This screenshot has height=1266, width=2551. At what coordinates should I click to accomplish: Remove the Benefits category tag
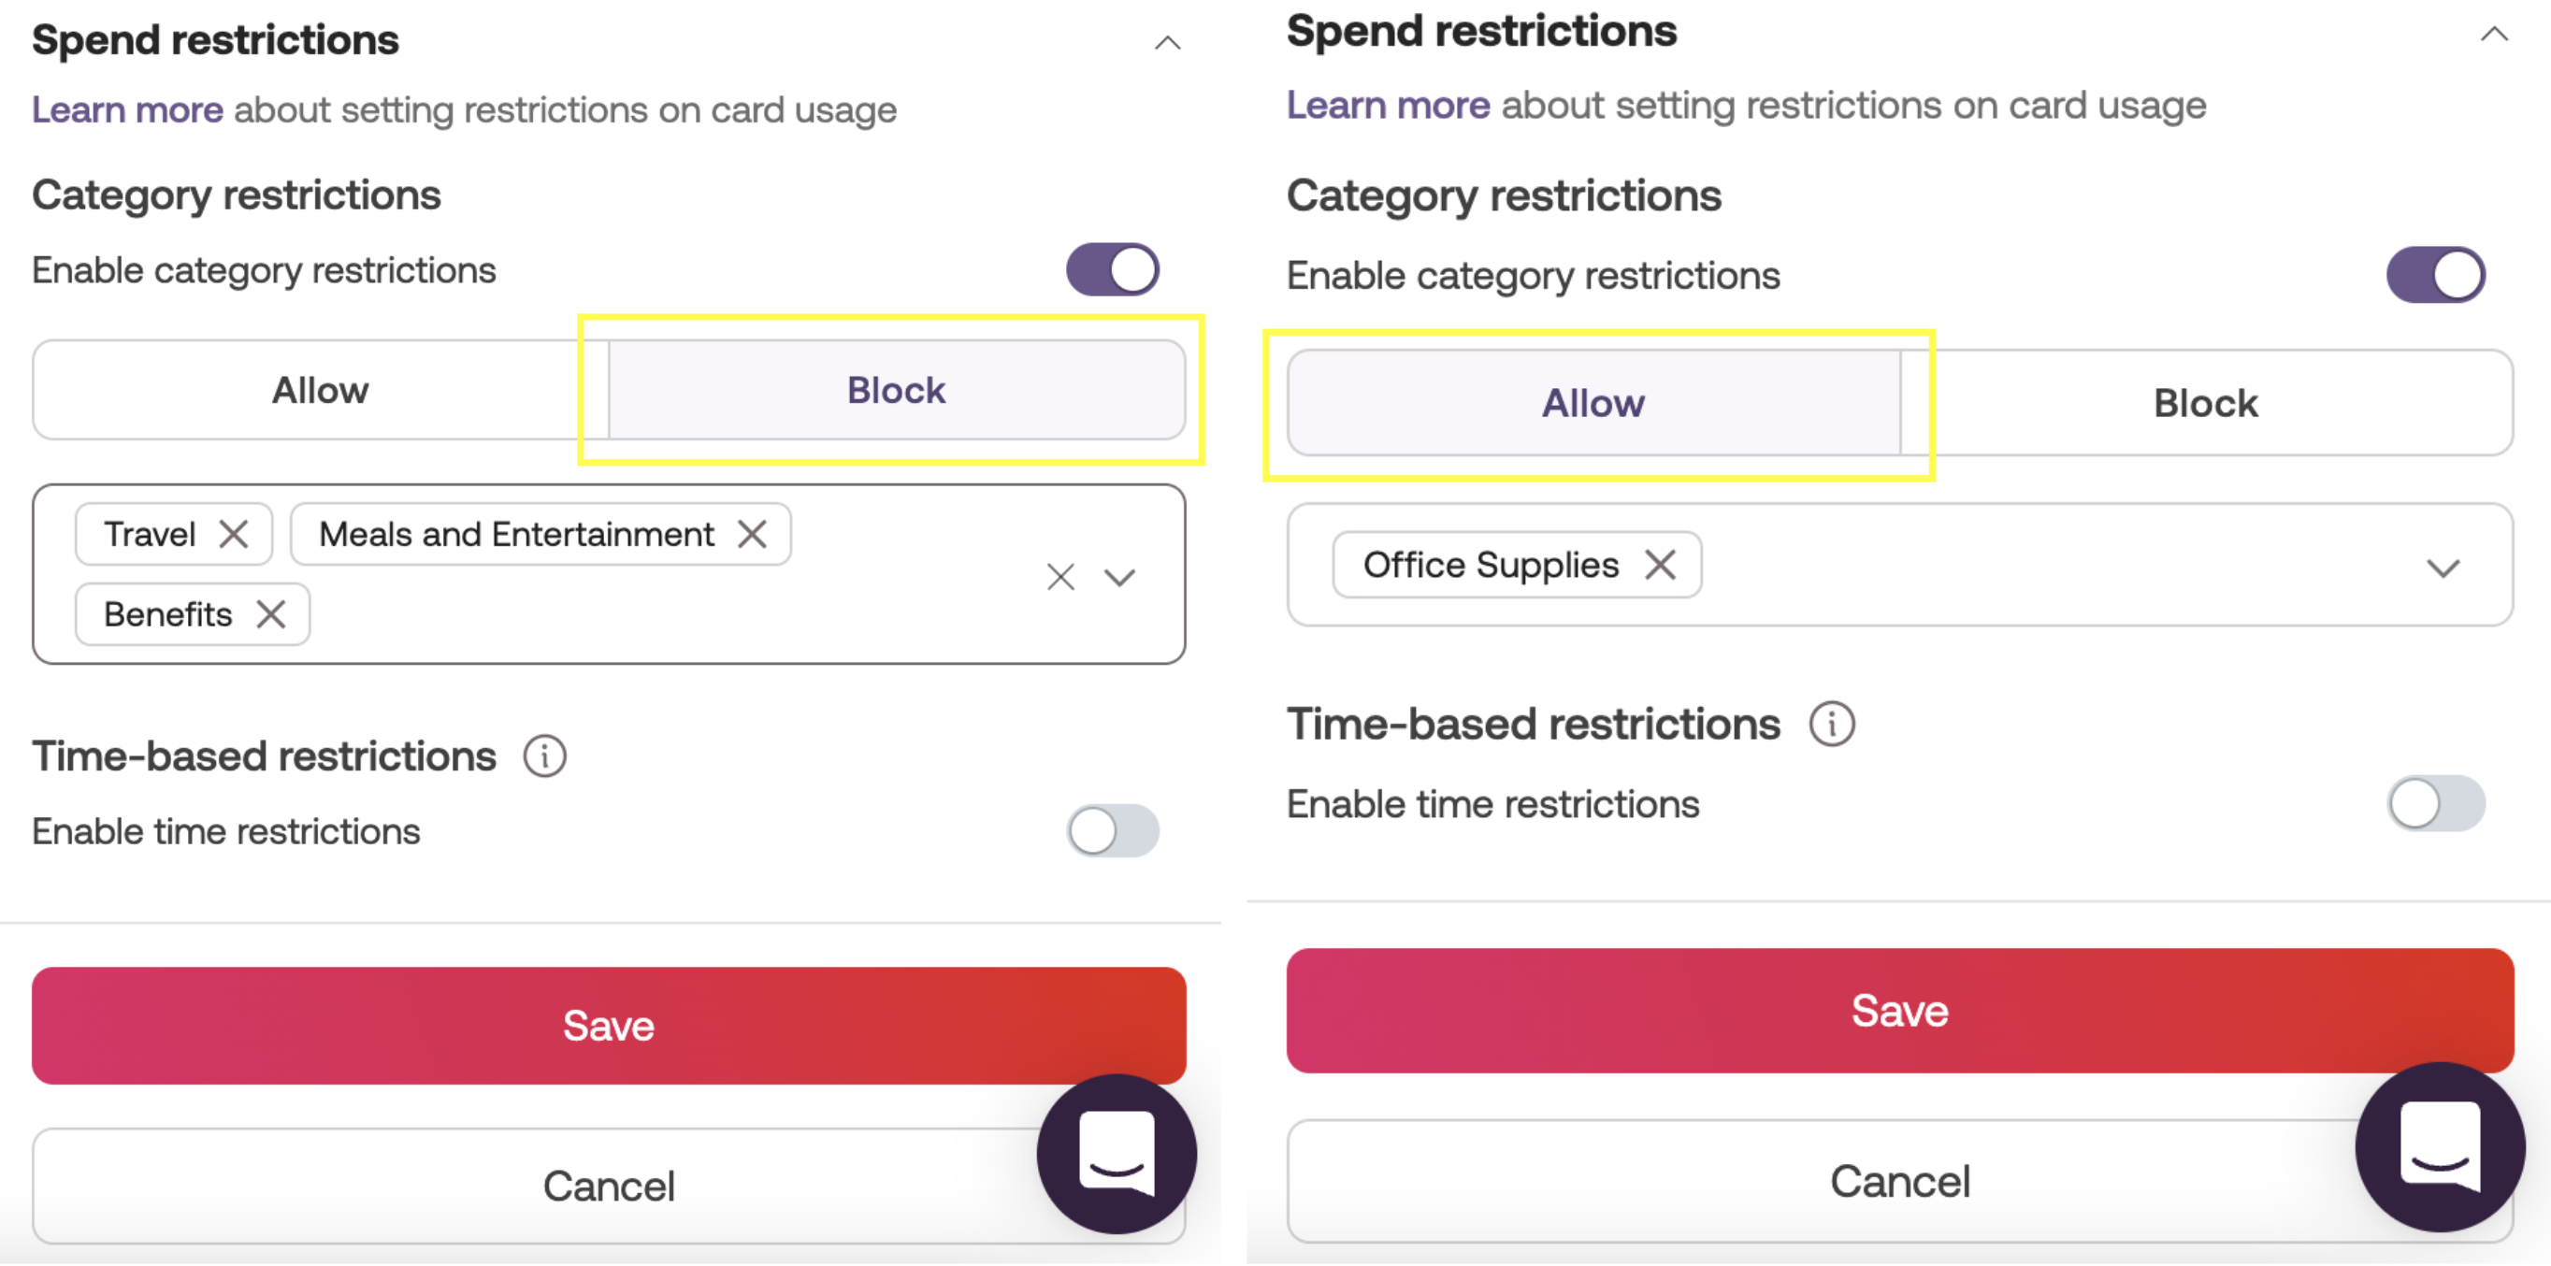pyautogui.click(x=270, y=614)
